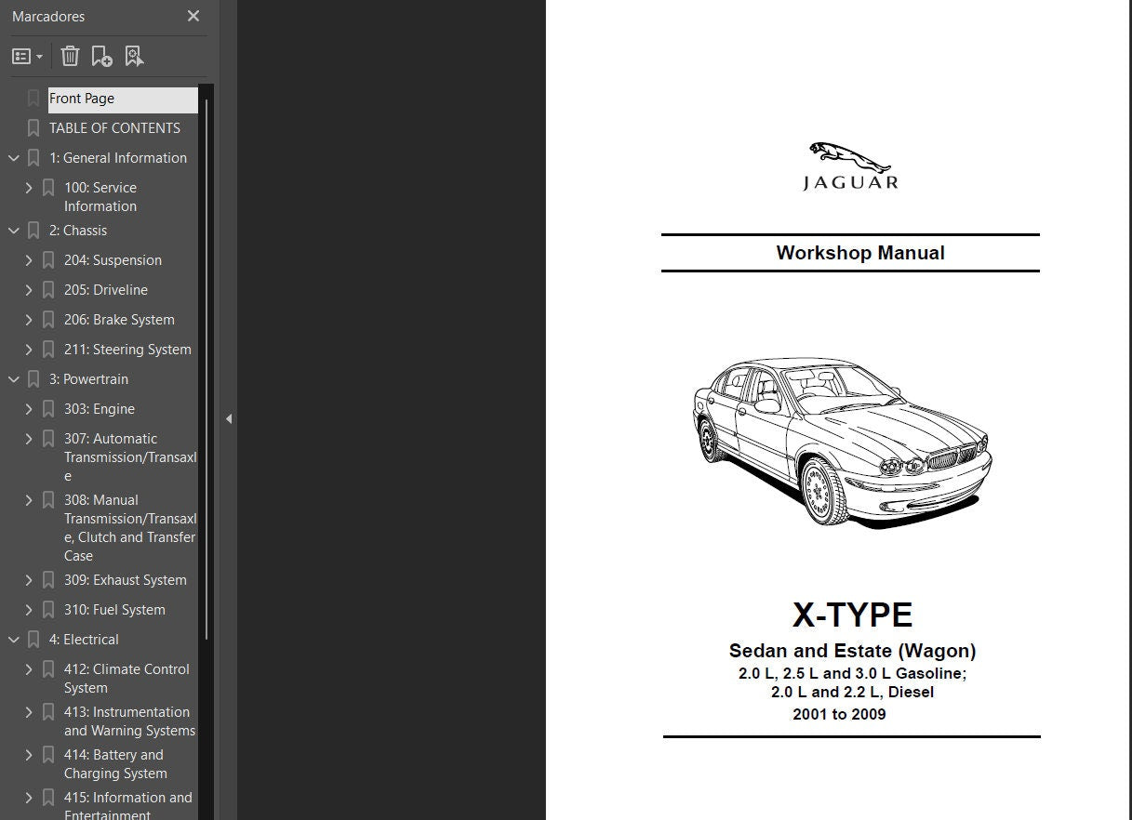Click the Workshop Manual heading
This screenshot has width=1132, height=820.
click(860, 253)
